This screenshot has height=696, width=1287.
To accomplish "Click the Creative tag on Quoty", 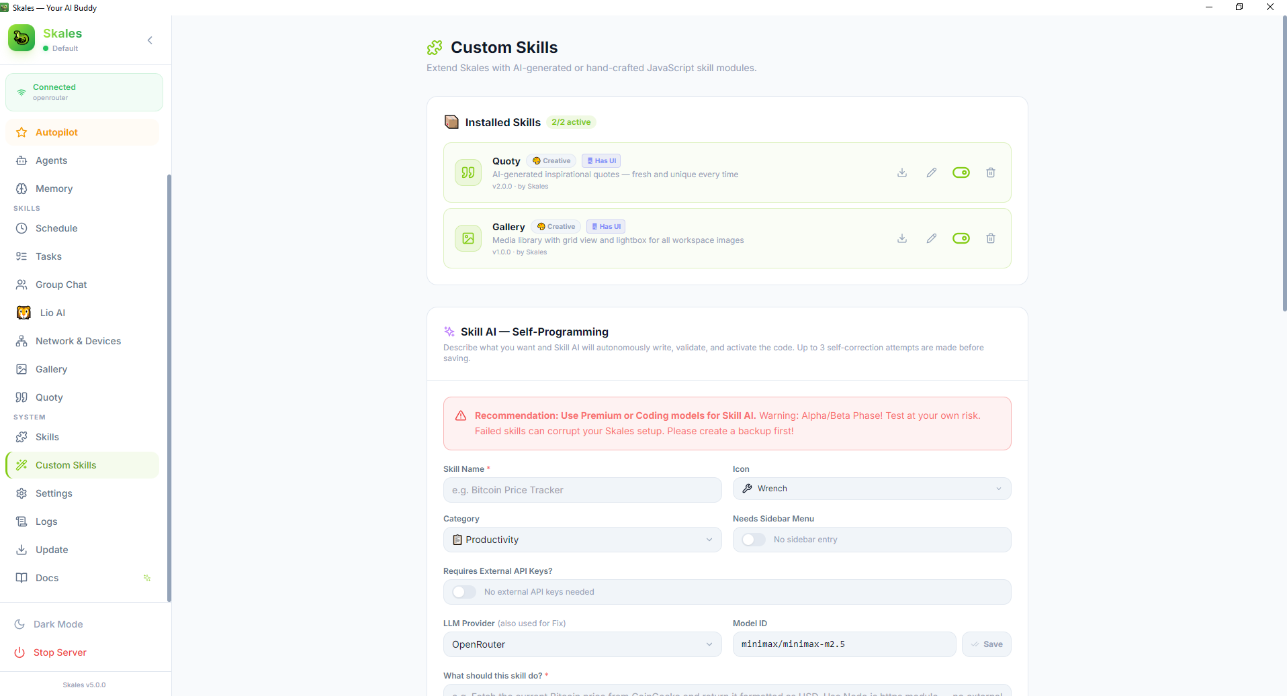I will (551, 161).
